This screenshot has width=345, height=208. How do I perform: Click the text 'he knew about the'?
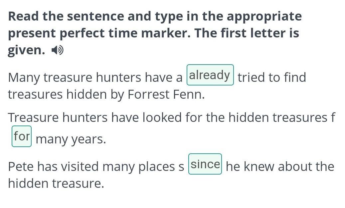tap(280, 167)
